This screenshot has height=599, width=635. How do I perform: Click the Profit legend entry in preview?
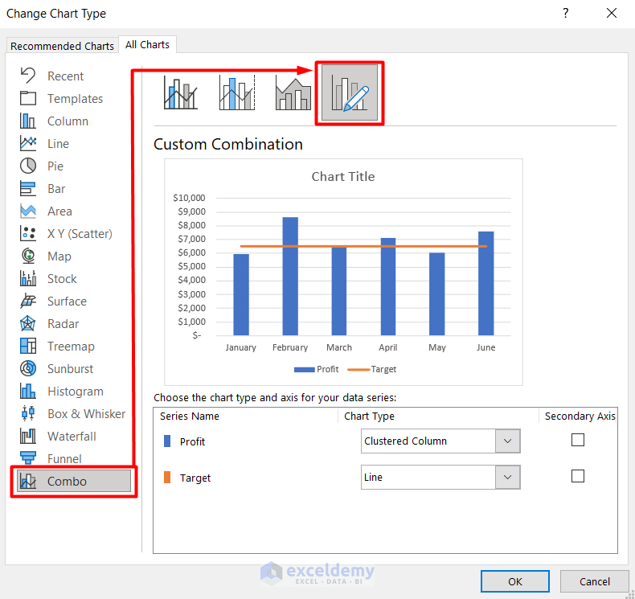click(316, 369)
